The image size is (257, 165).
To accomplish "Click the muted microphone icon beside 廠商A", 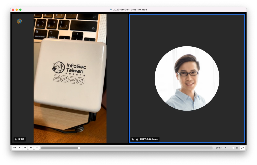I will (16, 139).
